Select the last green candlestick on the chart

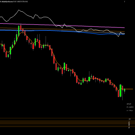coord(124,90)
